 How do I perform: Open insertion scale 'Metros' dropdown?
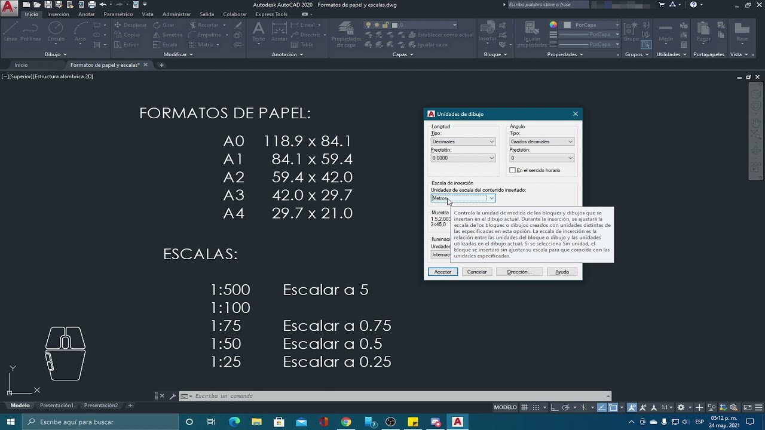[x=463, y=198]
